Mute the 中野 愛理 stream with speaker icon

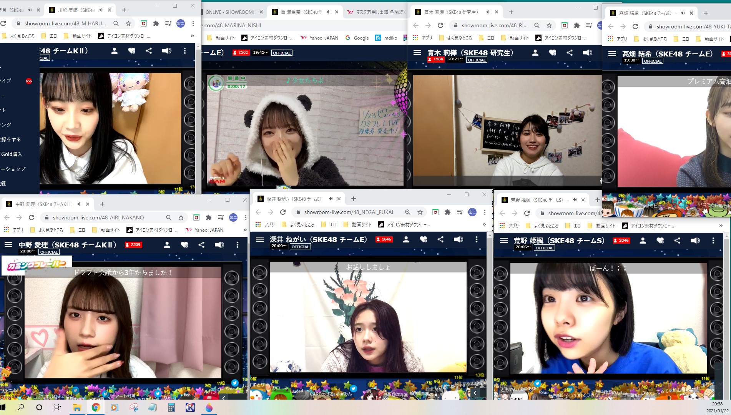(x=219, y=245)
